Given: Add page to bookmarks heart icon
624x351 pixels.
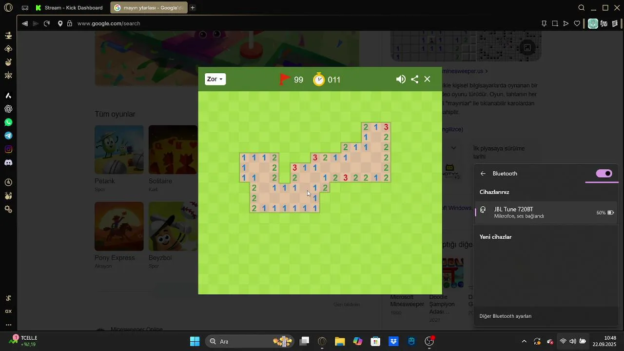Looking at the screenshot, I should pyautogui.click(x=577, y=23).
